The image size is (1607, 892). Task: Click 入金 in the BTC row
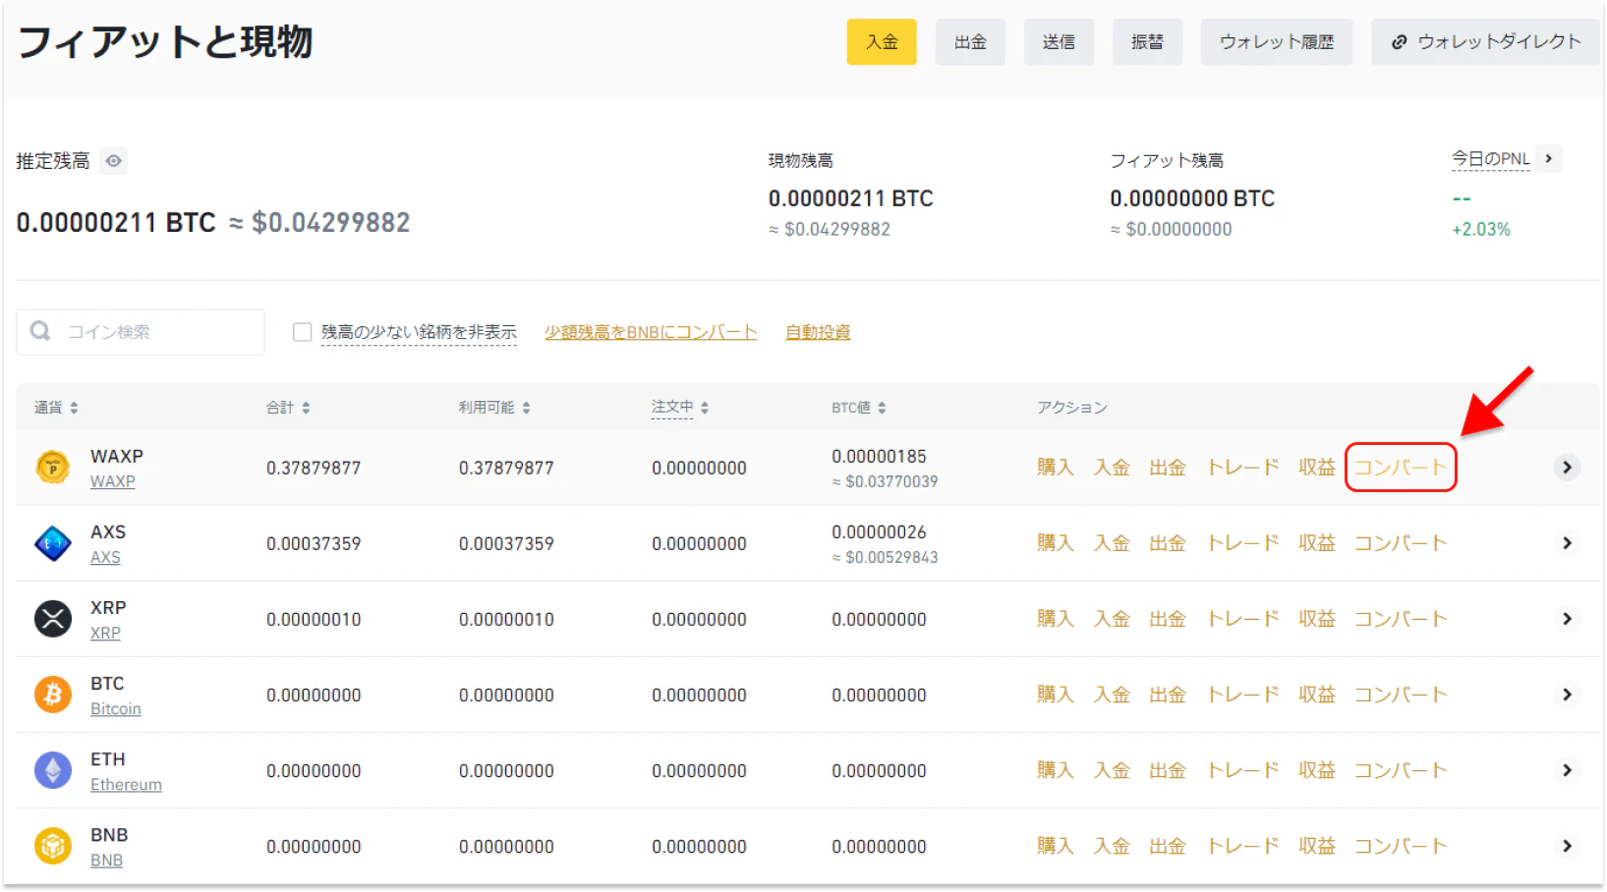1112,695
